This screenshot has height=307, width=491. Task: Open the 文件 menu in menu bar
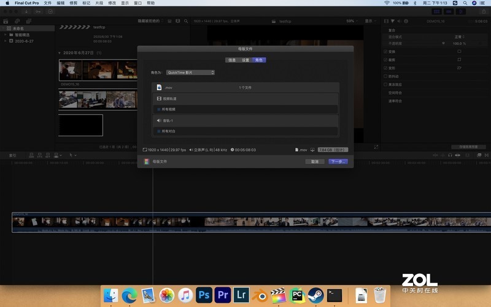click(47, 3)
